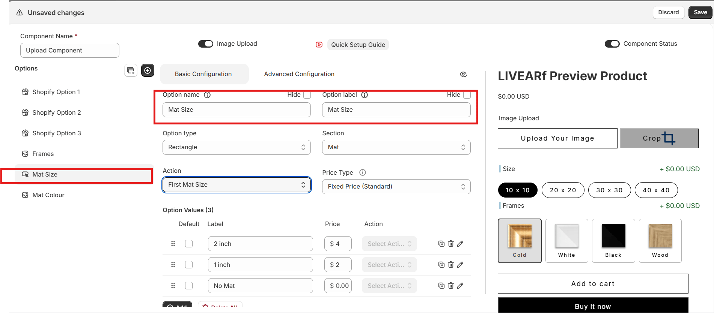Viewport: 714px width, 313px height.
Task: Click the import options list icon
Action: tap(131, 70)
